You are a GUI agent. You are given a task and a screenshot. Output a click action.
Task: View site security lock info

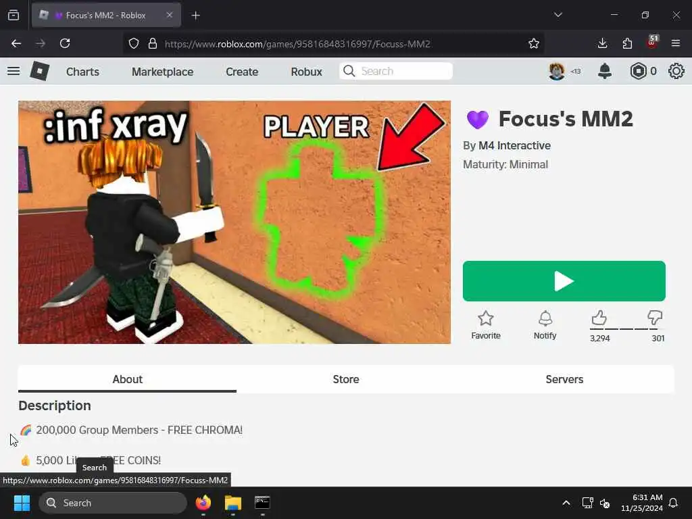point(153,43)
